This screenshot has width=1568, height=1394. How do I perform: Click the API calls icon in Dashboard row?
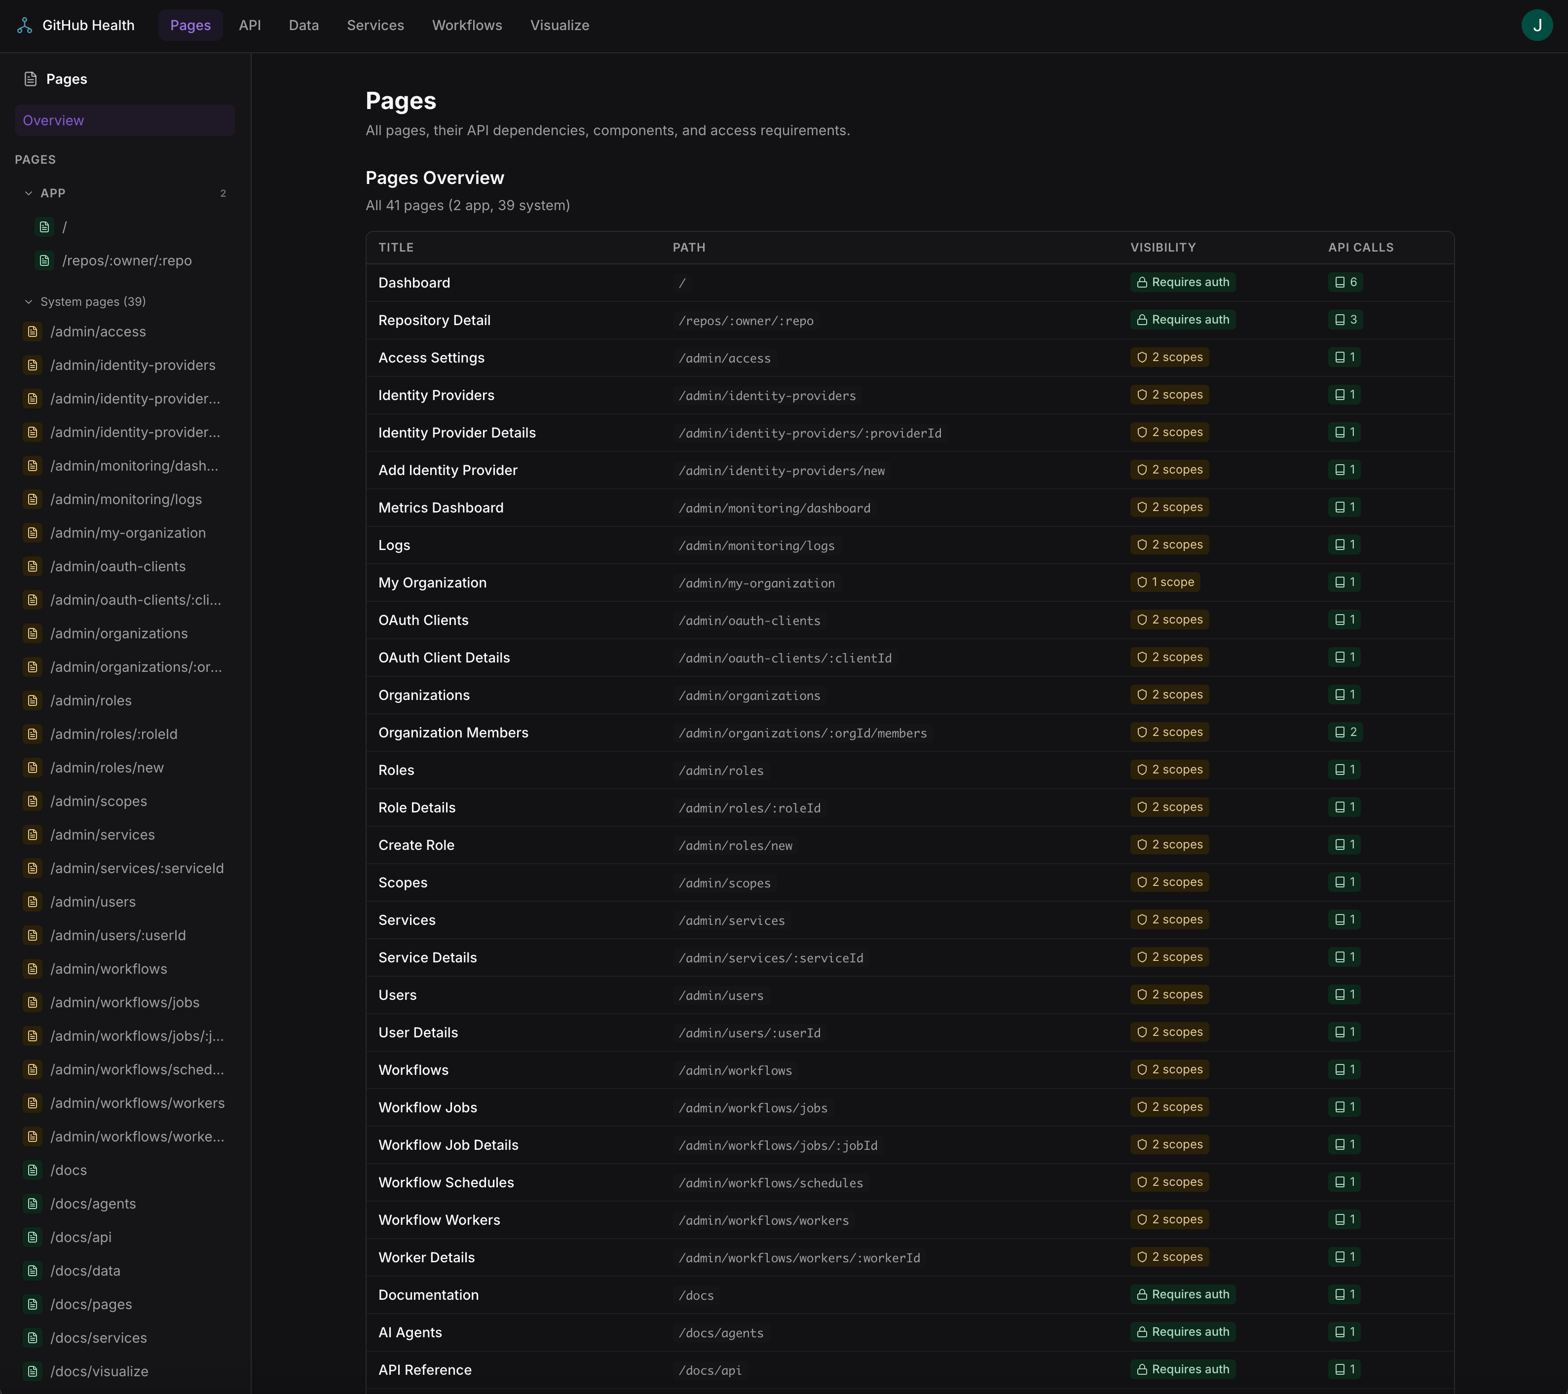point(1340,283)
